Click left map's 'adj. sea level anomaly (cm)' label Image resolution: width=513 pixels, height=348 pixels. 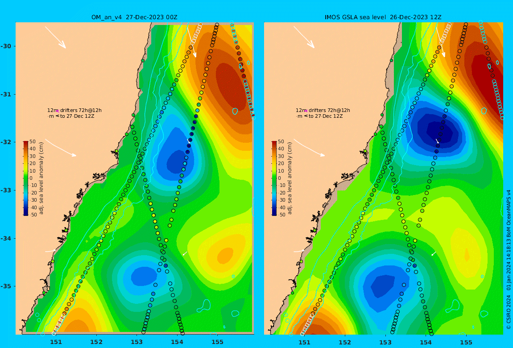point(41,178)
